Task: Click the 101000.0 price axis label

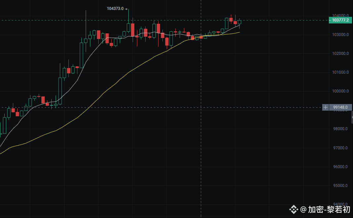Action: pyautogui.click(x=340, y=72)
